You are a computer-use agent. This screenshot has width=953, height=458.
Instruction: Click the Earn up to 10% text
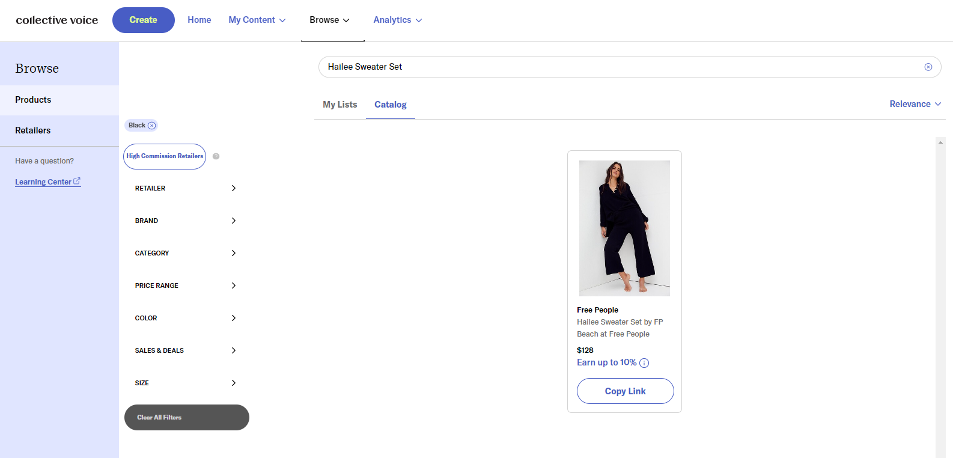pyautogui.click(x=607, y=362)
